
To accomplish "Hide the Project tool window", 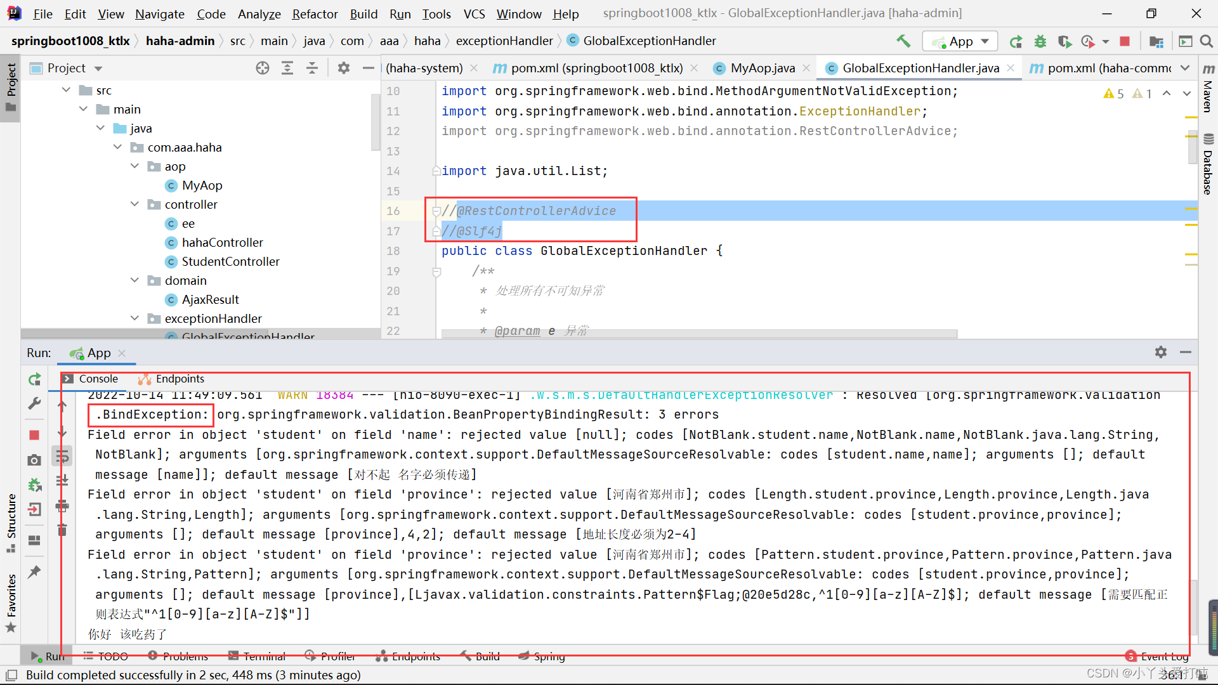I will click(x=368, y=68).
